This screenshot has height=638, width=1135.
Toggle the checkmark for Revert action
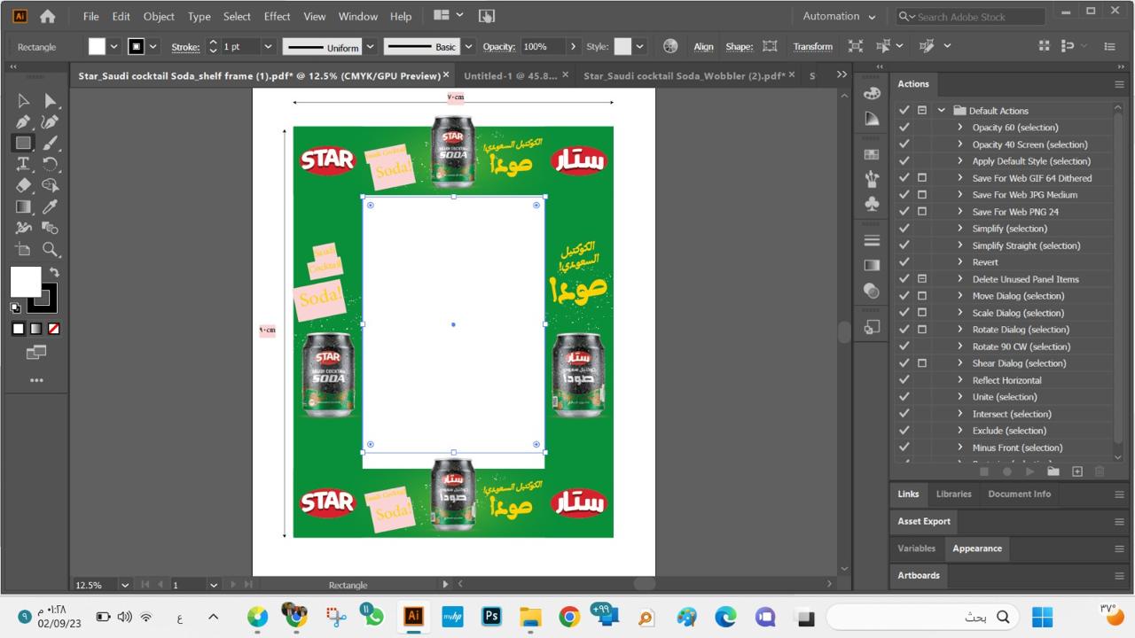(x=904, y=262)
